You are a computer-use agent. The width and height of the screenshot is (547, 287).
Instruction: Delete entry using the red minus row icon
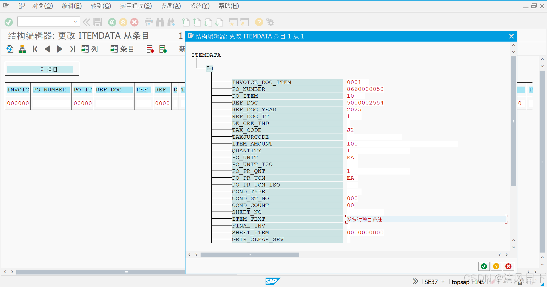150,49
